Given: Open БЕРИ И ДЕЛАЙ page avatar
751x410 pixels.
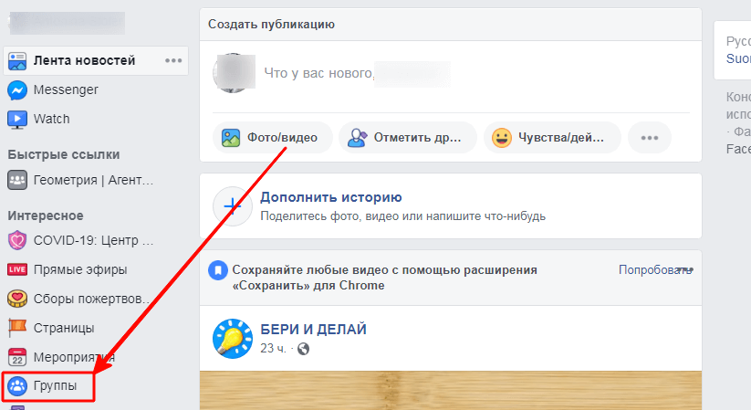Looking at the screenshot, I should click(x=232, y=338).
